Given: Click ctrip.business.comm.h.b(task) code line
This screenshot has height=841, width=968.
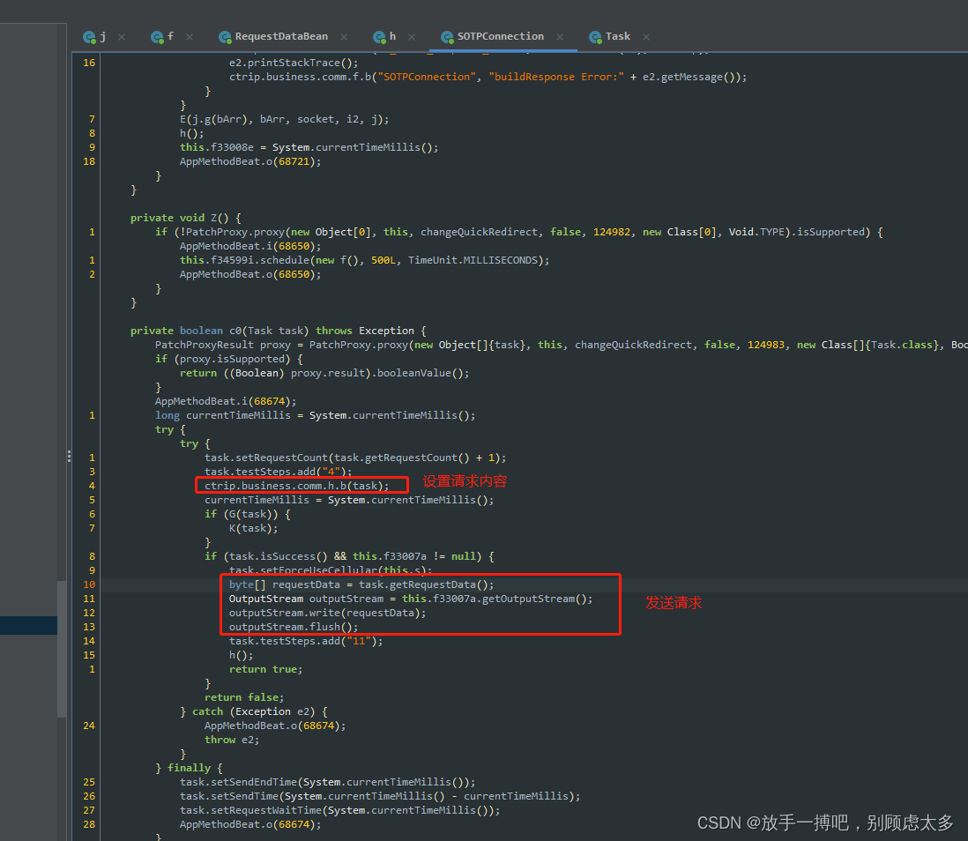Looking at the screenshot, I should [x=297, y=486].
